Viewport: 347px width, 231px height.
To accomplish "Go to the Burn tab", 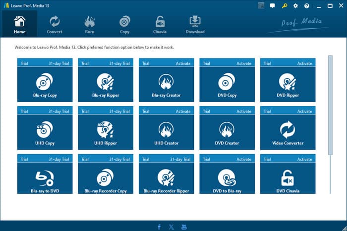I will 90,25.
